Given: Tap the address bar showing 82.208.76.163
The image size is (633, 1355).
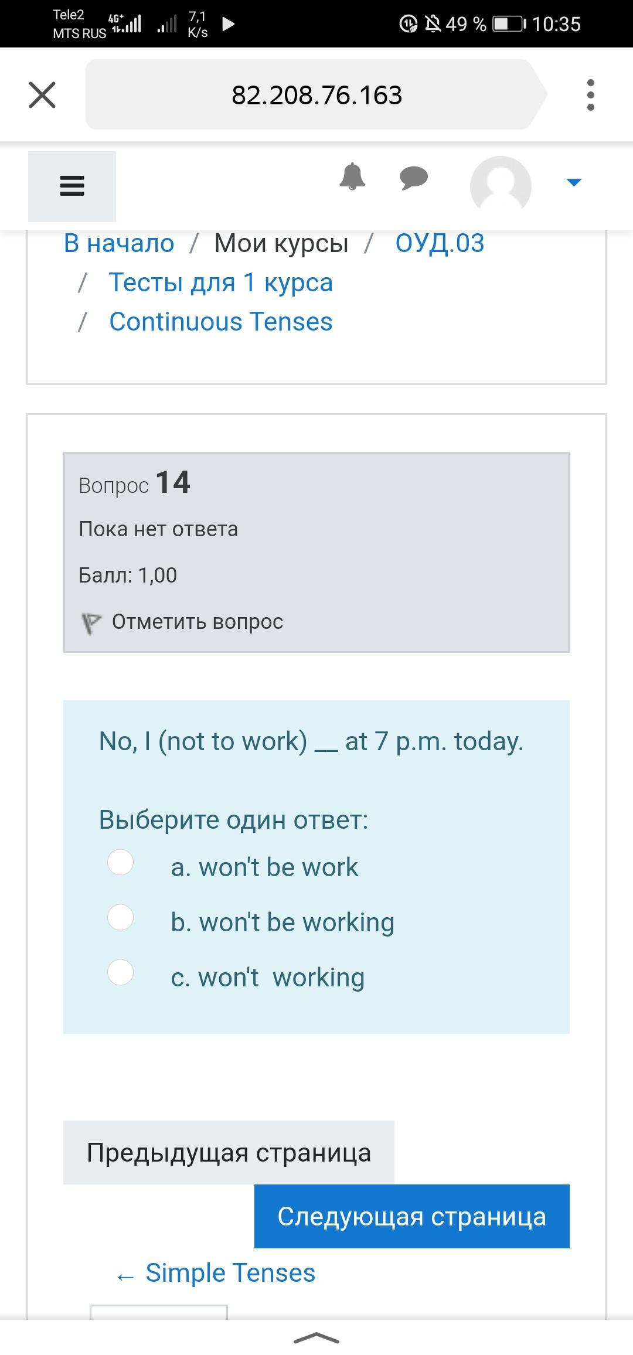Looking at the screenshot, I should click(316, 95).
